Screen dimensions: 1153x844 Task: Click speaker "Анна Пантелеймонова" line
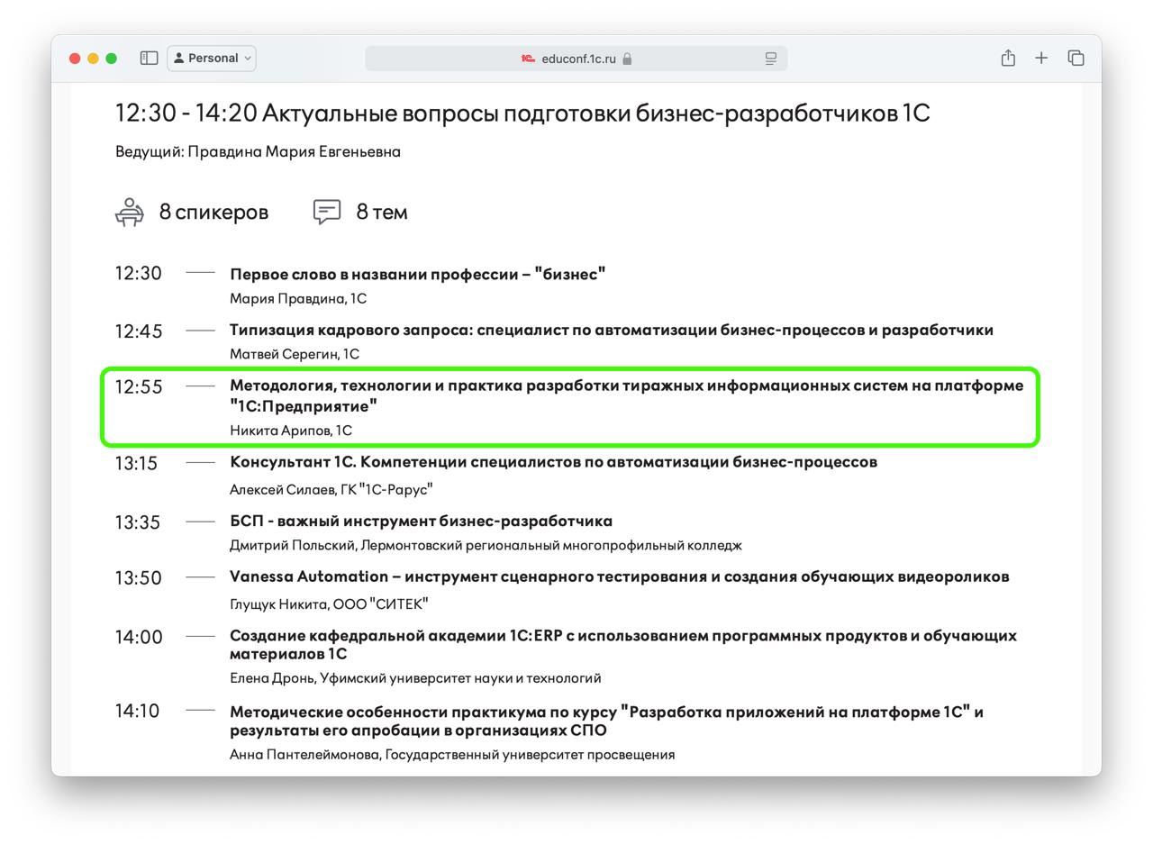tap(452, 754)
